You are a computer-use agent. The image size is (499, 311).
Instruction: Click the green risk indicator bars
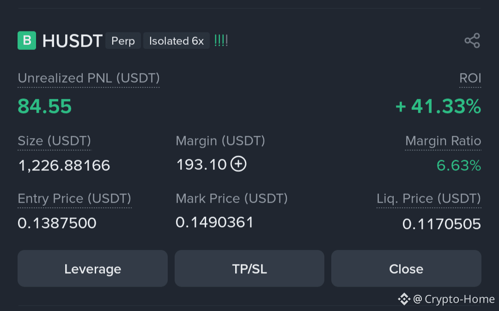(x=221, y=41)
